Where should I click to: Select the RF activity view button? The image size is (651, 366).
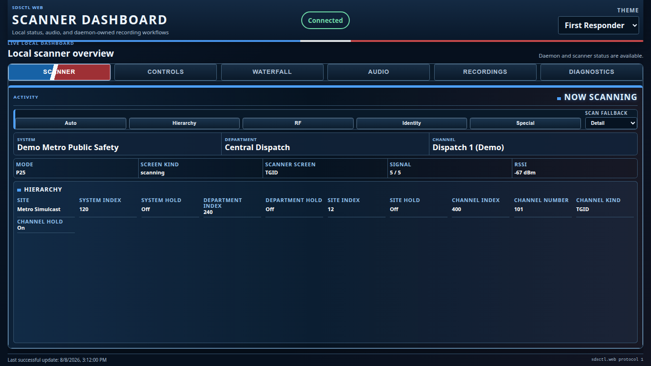click(x=298, y=123)
